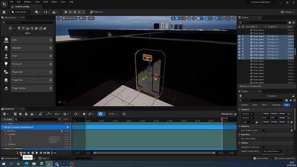Click the recently placed clock icon filter
The image size is (297, 167).
(10, 28)
